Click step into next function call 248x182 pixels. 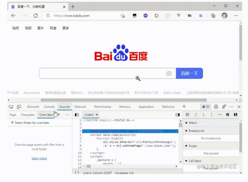click(204, 115)
